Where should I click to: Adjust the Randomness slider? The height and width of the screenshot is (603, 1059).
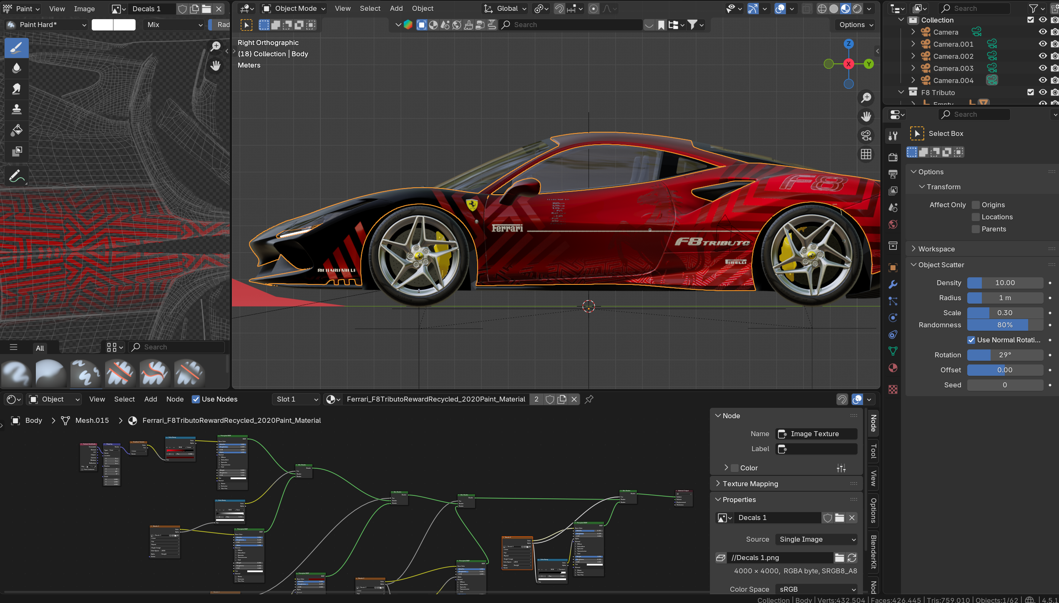[x=1004, y=325]
